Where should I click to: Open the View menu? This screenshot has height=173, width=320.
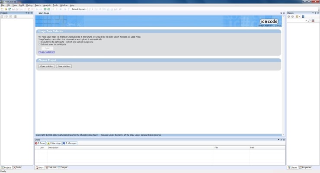point(15,5)
